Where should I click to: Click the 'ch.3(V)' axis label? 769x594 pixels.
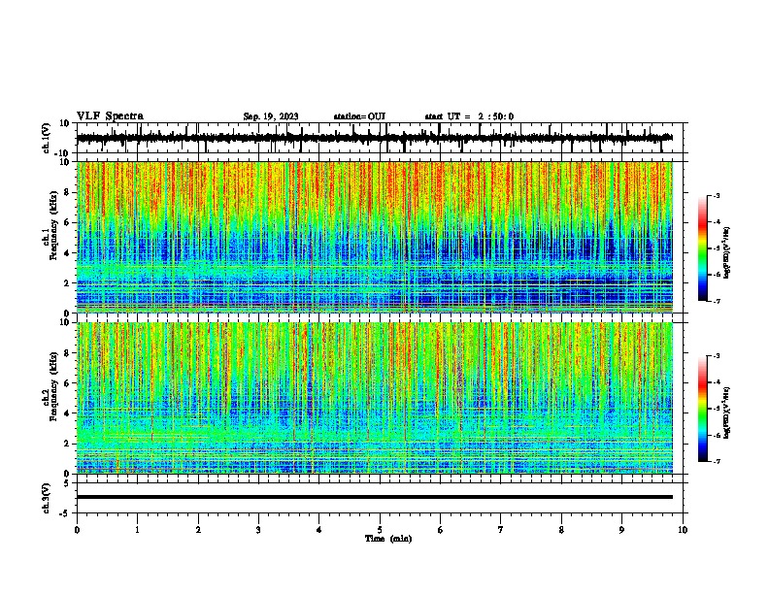(47, 499)
